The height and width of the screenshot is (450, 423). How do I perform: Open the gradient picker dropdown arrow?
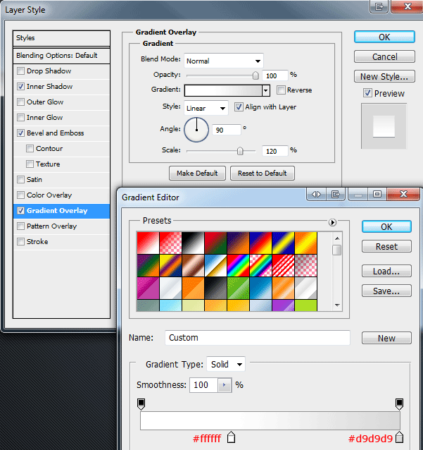(266, 90)
